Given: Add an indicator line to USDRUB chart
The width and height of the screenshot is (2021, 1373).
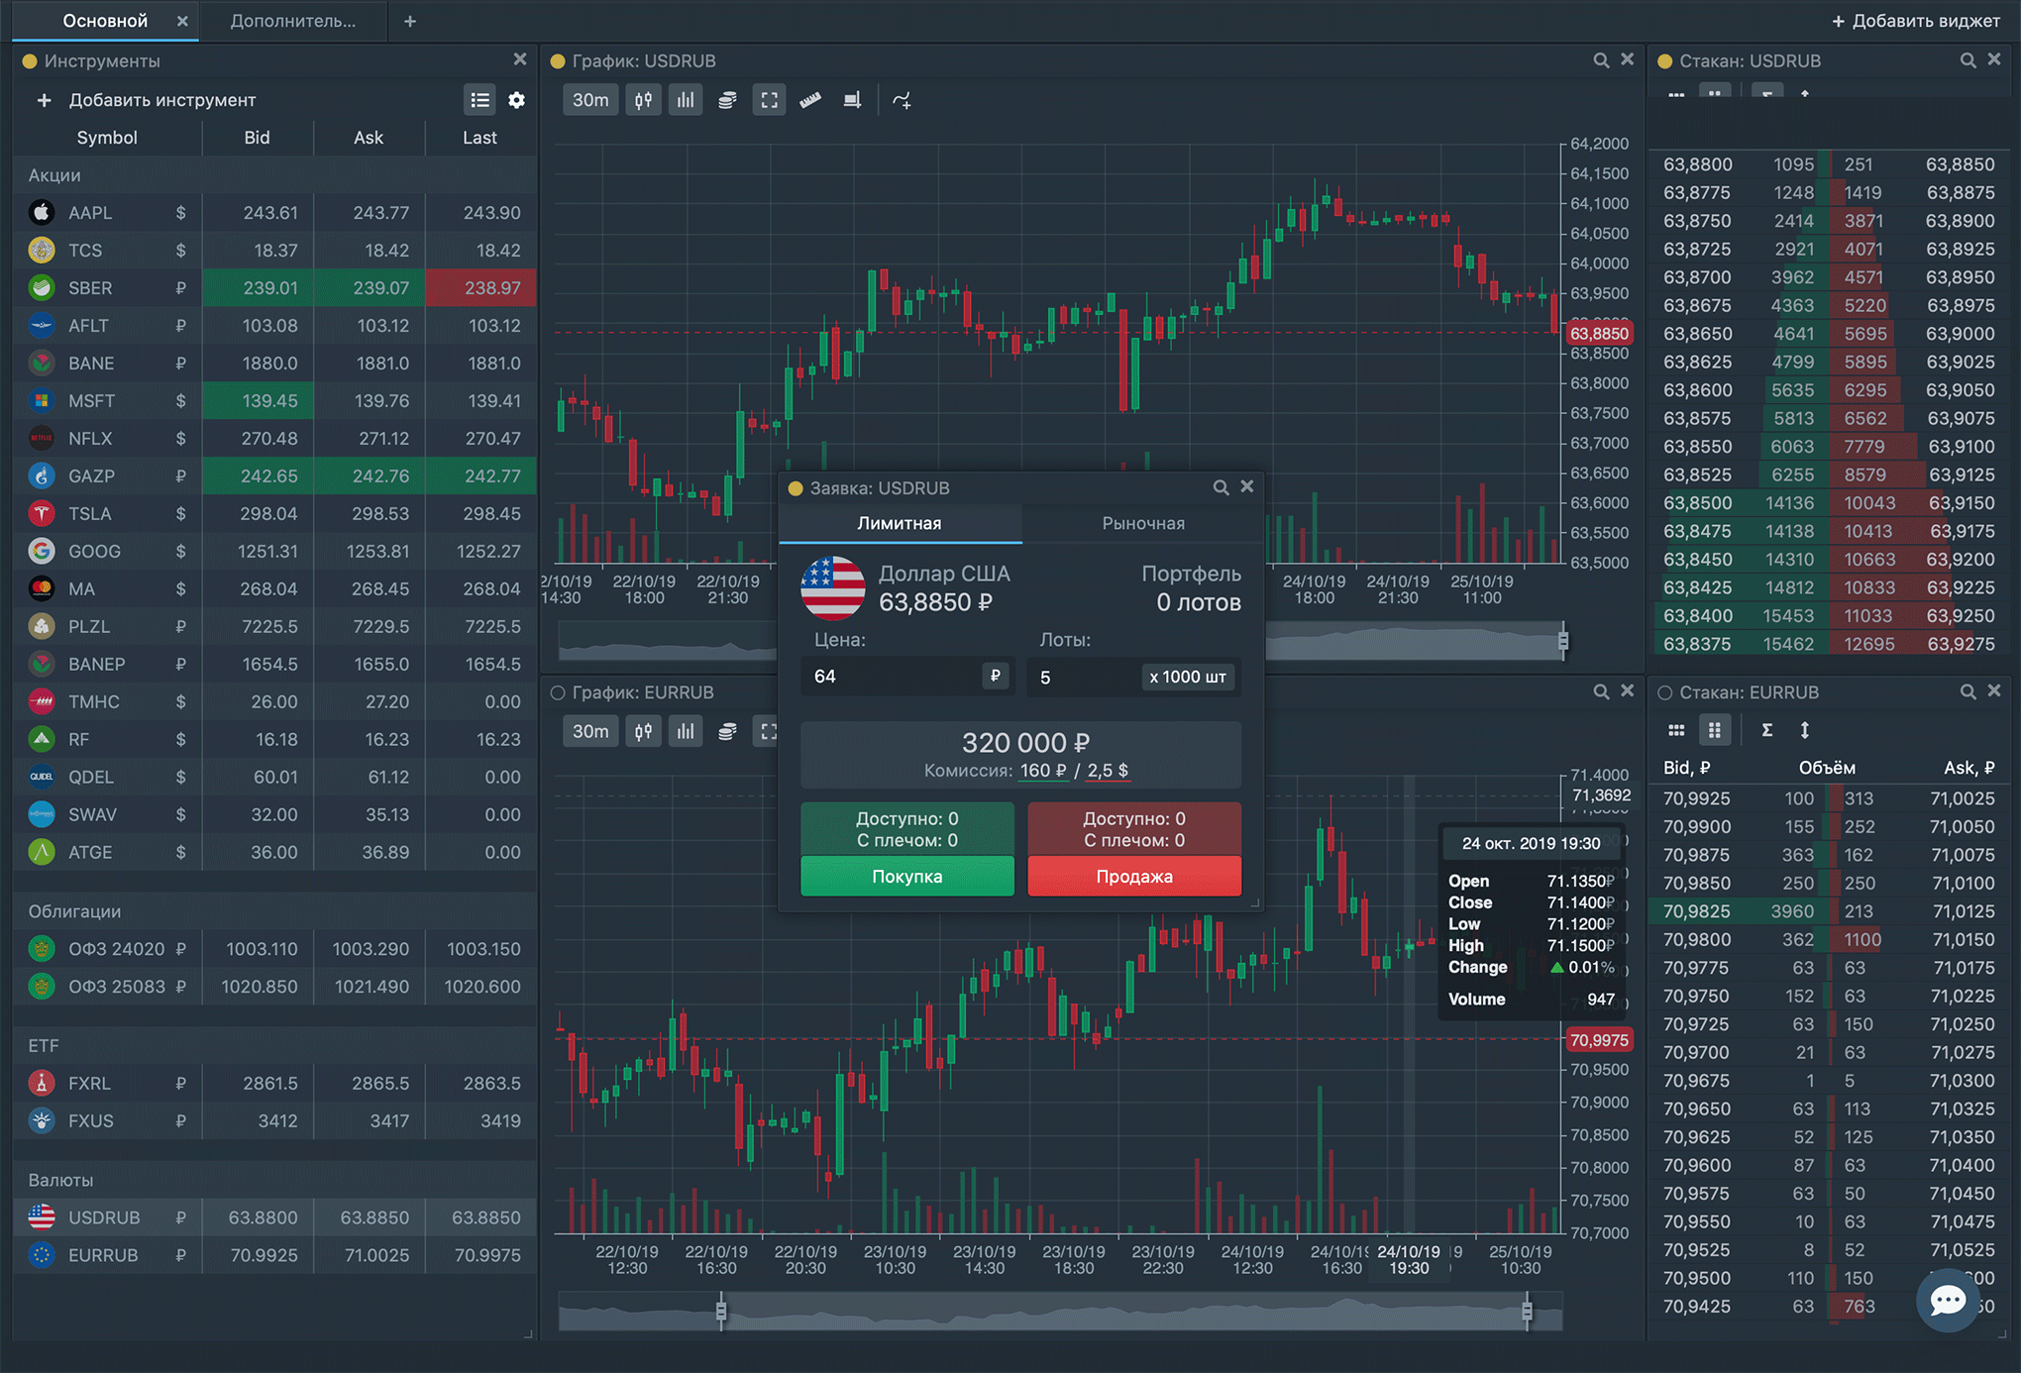Looking at the screenshot, I should coord(902,100).
